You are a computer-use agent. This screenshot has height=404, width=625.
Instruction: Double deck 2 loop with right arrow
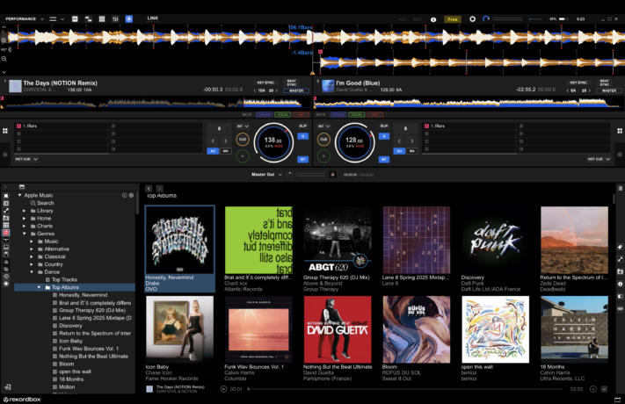coord(411,141)
